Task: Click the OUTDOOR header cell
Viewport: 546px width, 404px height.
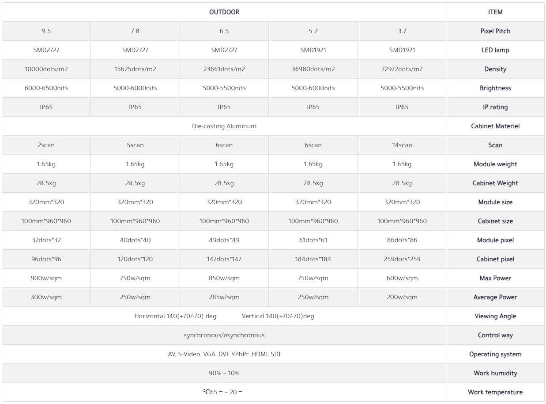Action: (224, 12)
